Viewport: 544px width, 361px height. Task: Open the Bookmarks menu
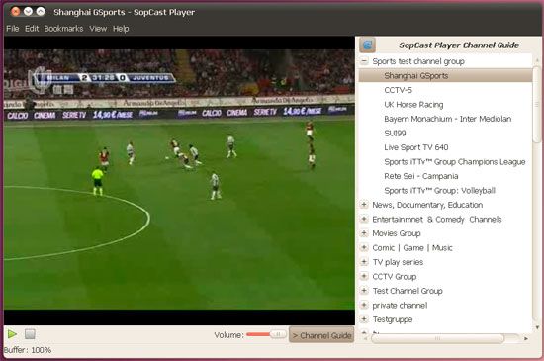pyautogui.click(x=63, y=29)
